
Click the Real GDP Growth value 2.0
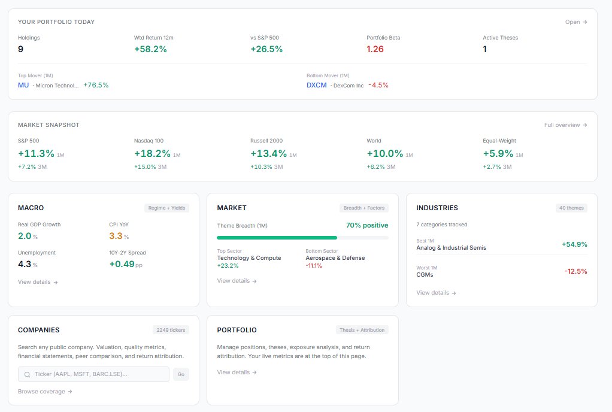[x=25, y=236]
